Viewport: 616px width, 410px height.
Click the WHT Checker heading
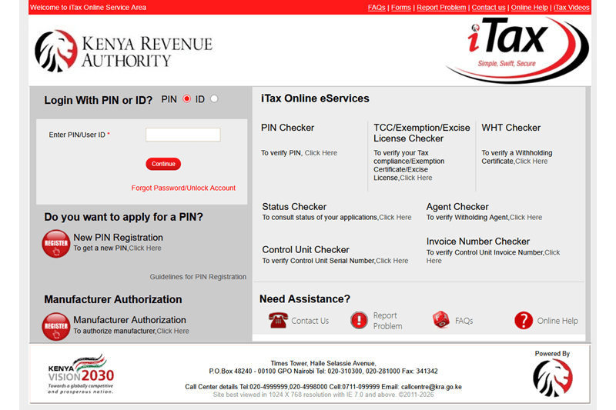click(511, 128)
